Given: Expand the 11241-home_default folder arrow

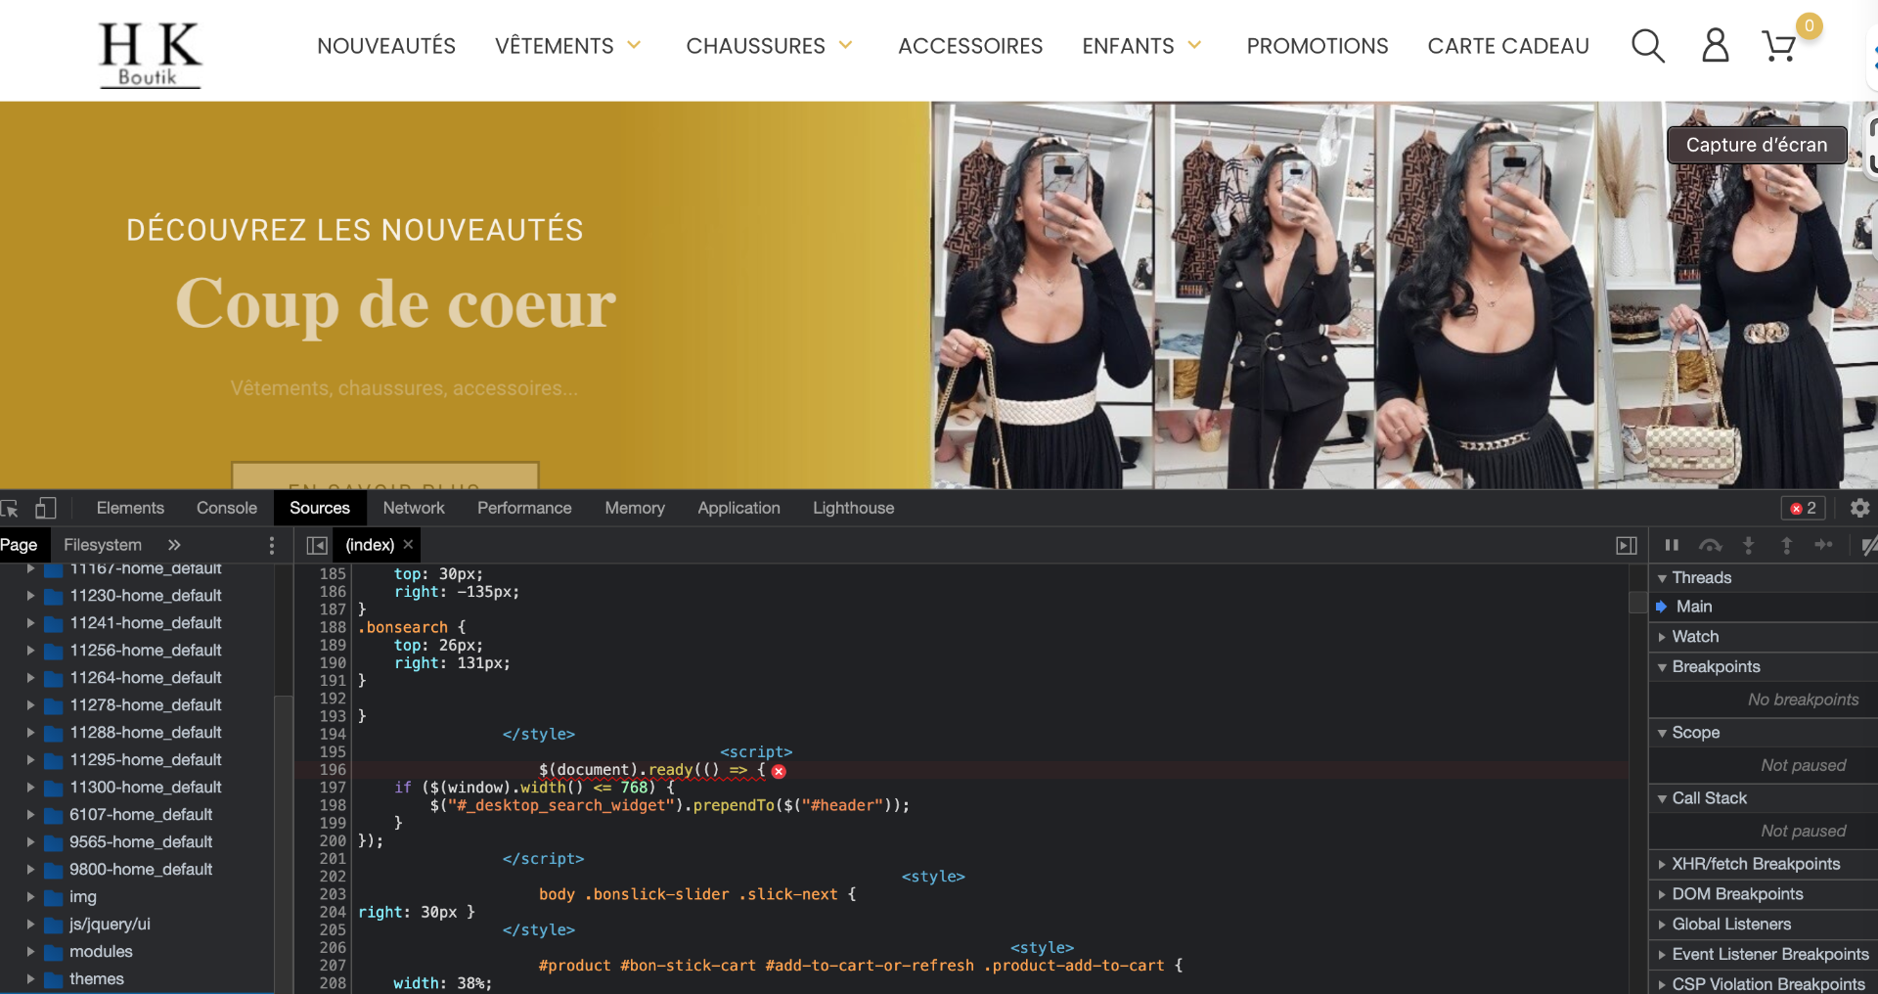Looking at the screenshot, I should point(30,623).
